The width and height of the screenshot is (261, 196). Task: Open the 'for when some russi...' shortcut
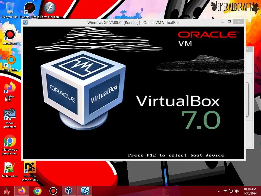[30, 171]
